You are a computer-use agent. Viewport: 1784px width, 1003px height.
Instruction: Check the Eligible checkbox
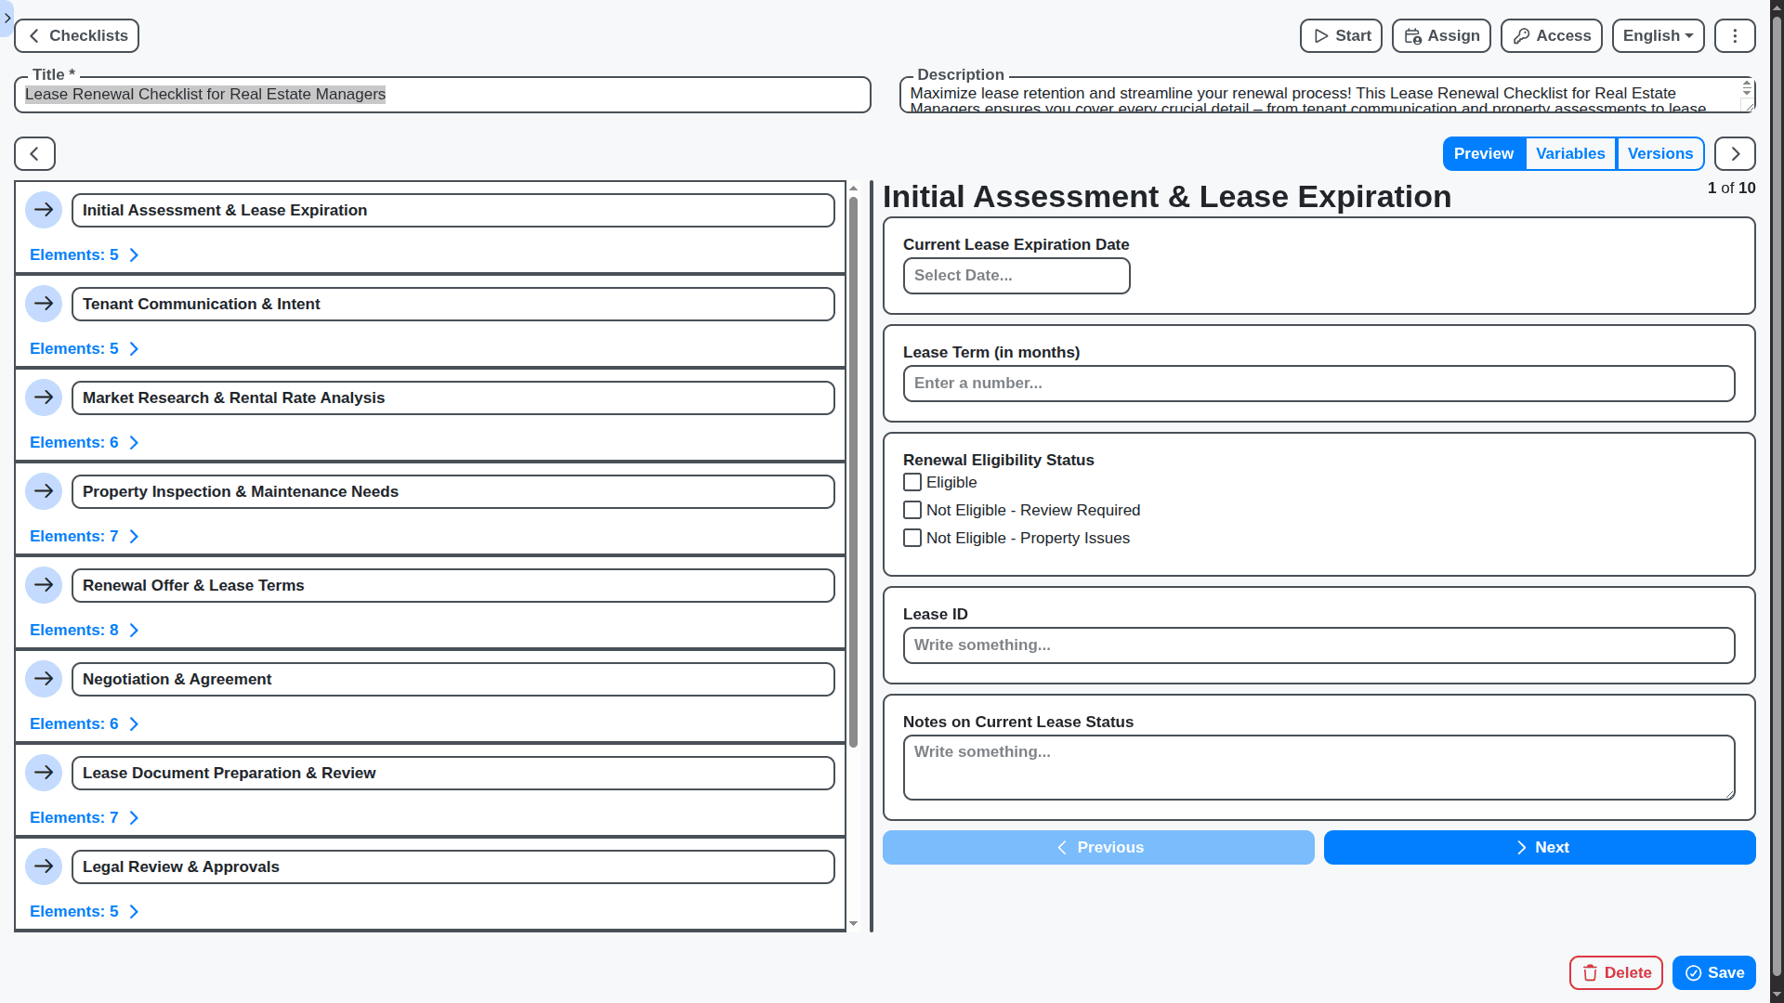912,482
